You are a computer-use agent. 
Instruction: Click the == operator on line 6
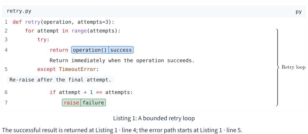pyautogui.click(x=99, y=92)
